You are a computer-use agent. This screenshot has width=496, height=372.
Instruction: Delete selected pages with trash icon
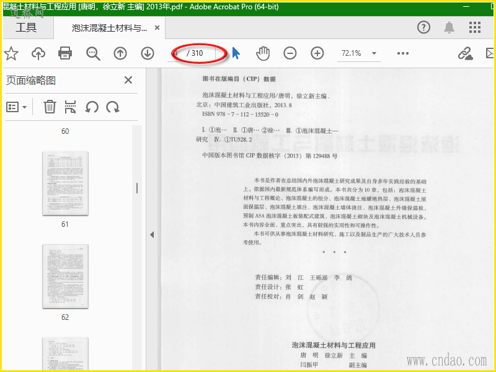tap(50, 107)
